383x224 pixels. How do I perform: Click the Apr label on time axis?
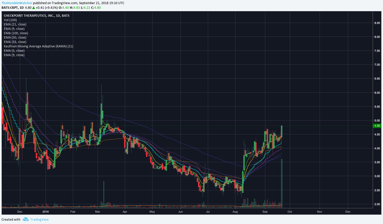[125, 212]
